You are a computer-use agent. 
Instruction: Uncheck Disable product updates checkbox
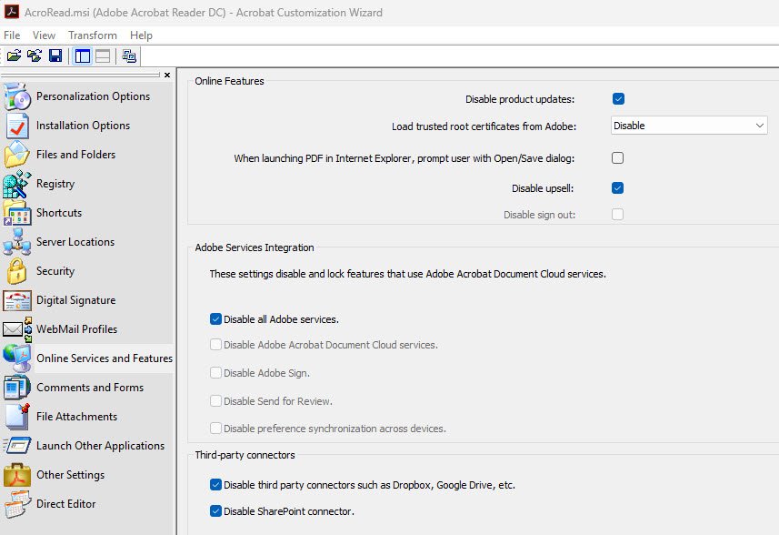pos(618,99)
